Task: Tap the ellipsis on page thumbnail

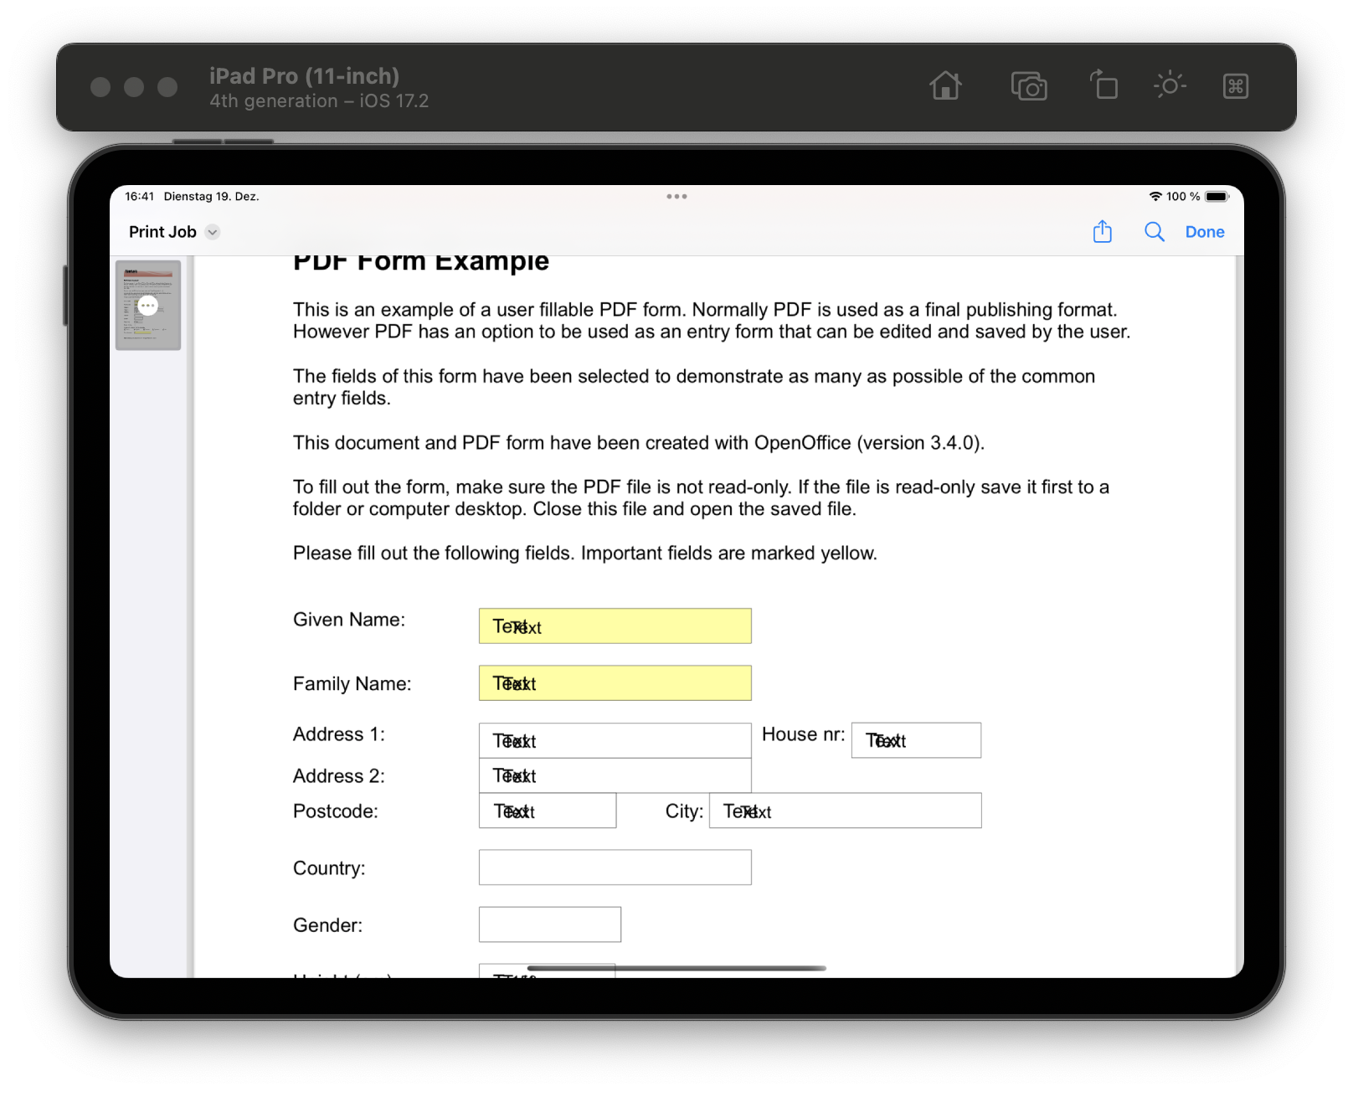Action: [148, 306]
